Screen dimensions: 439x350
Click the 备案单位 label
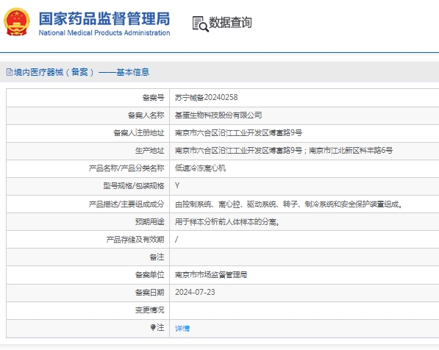[149, 275]
